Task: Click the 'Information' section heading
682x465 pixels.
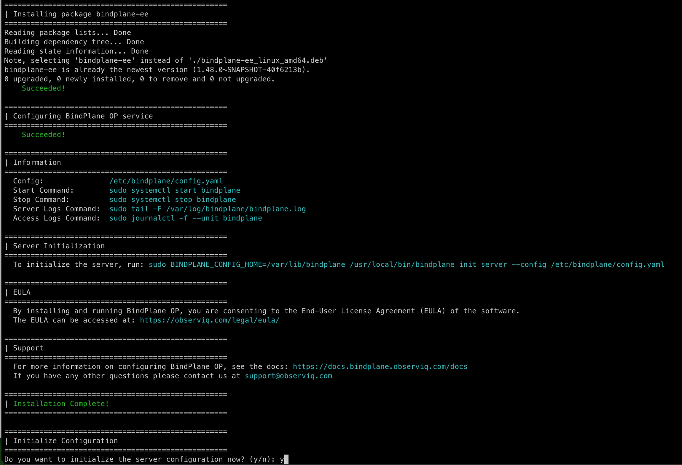Action: click(37, 162)
